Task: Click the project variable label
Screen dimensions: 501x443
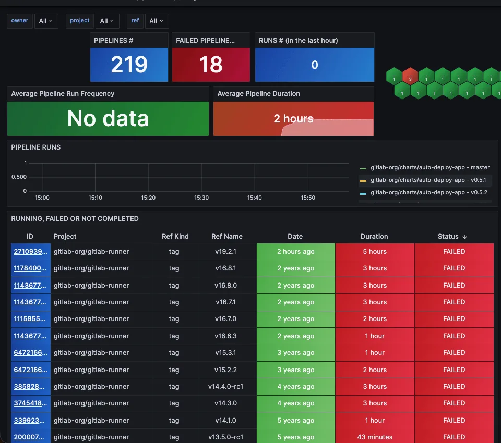Action: tap(80, 21)
